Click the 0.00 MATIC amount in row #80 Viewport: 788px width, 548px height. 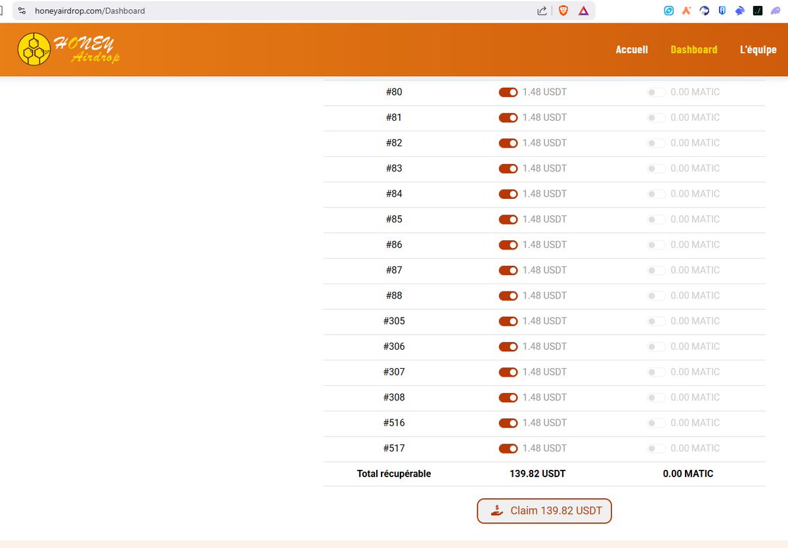pos(695,92)
